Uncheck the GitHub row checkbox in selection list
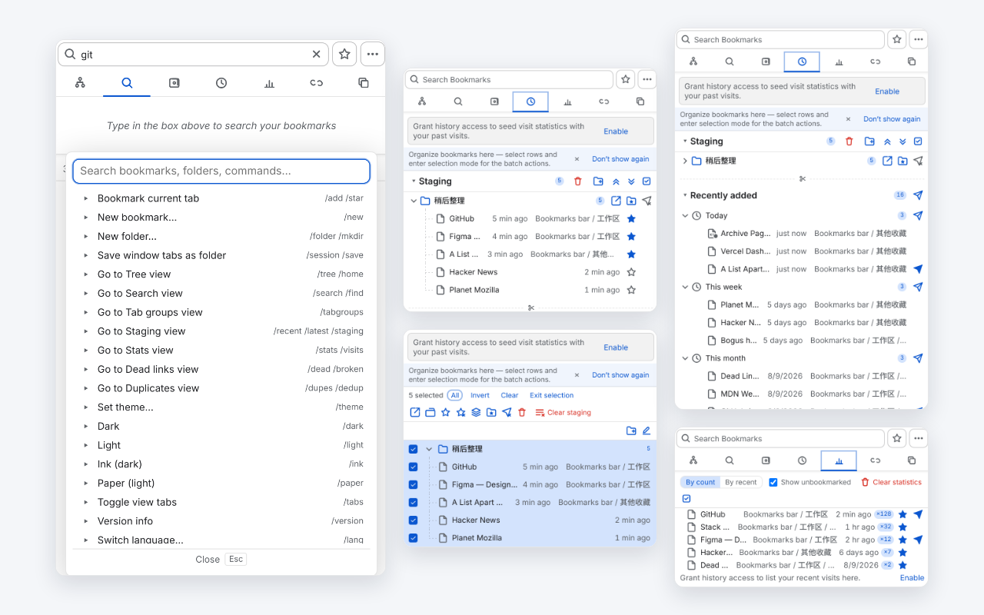 point(414,467)
